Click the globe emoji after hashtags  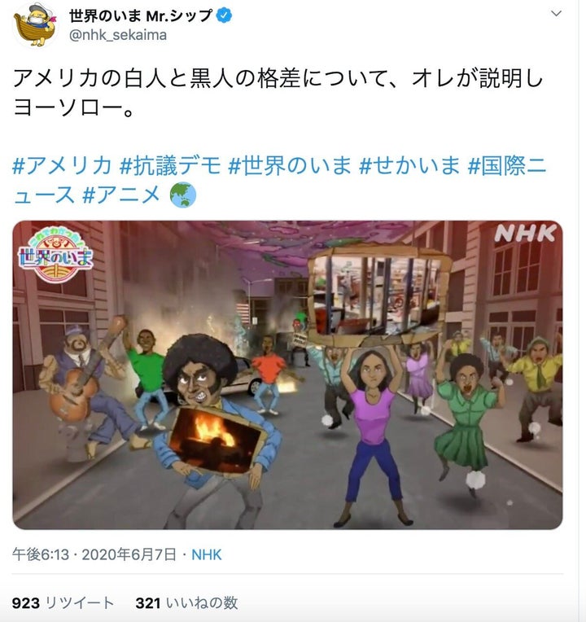(183, 195)
